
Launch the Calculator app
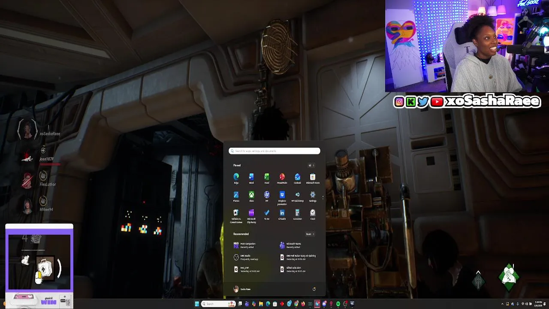tap(297, 215)
